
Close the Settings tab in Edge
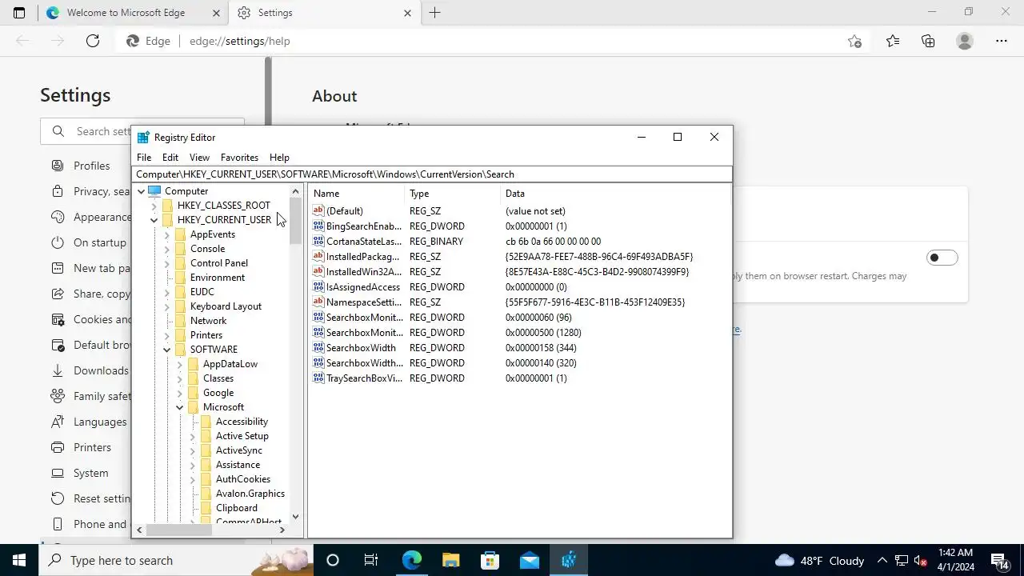pyautogui.click(x=407, y=13)
